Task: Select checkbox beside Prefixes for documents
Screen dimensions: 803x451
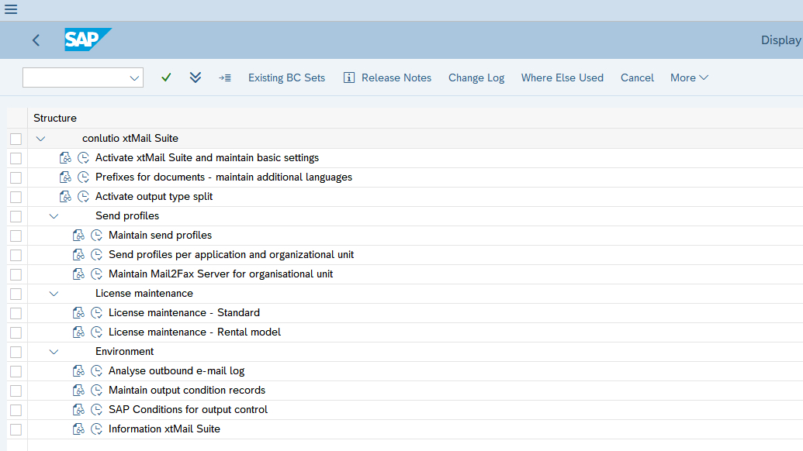Action: pos(16,177)
